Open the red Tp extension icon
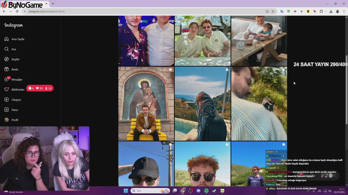Image resolution: width=348 pixels, height=195 pixels. pyautogui.click(x=315, y=11)
